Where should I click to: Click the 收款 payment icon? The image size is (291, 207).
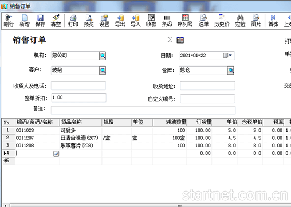pos(151,21)
